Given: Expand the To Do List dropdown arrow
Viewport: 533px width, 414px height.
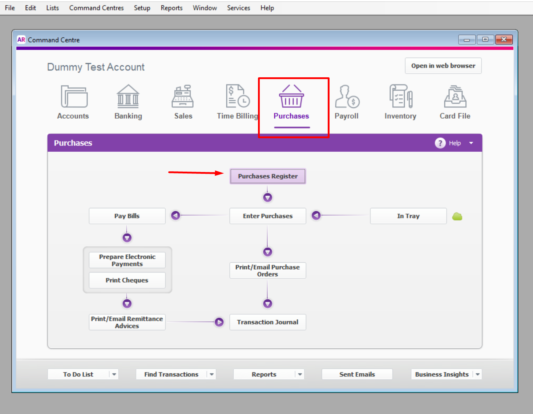Looking at the screenshot, I should [x=114, y=374].
